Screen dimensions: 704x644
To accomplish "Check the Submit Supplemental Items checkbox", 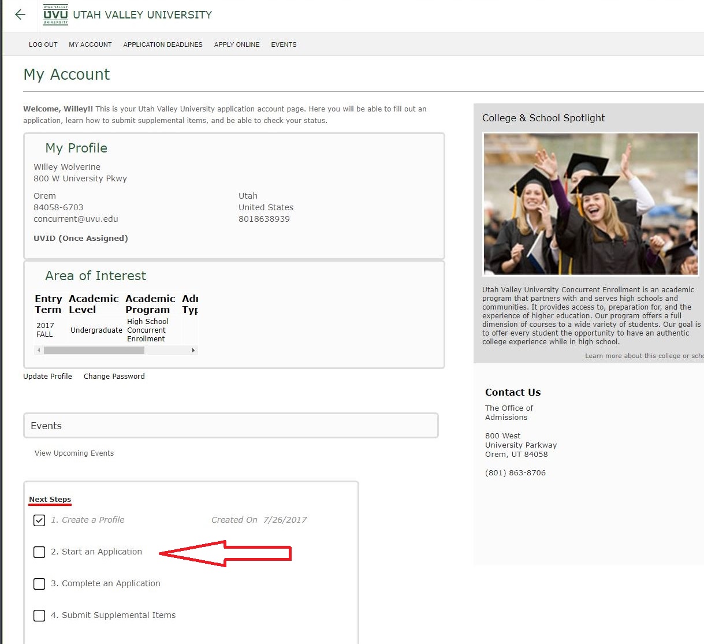I will (x=39, y=616).
